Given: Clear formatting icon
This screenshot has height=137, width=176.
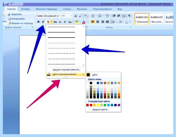Looking at the screenshot, I should (x=86, y=16).
